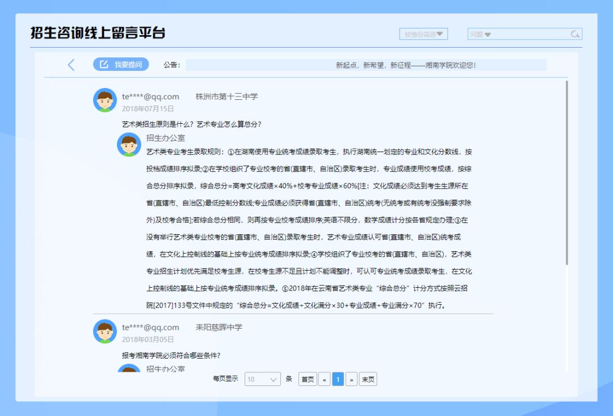The width and height of the screenshot is (613, 416).
Task: Click the page title 招生咨询线上留言平台
Action: coord(98,33)
